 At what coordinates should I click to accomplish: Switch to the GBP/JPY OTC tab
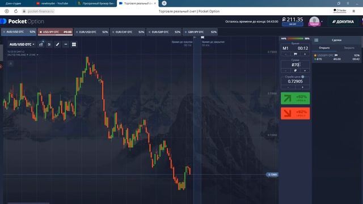pos(200,32)
